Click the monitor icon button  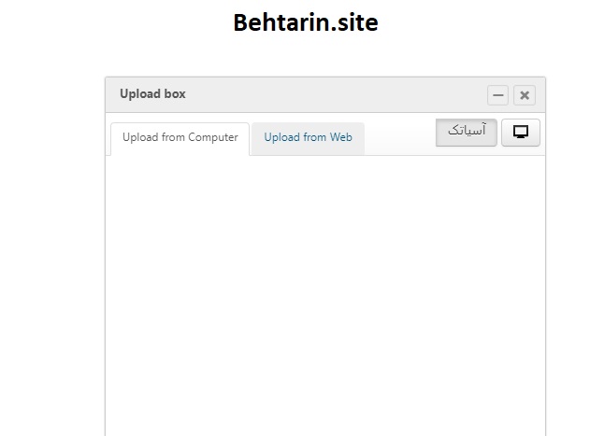click(x=521, y=133)
